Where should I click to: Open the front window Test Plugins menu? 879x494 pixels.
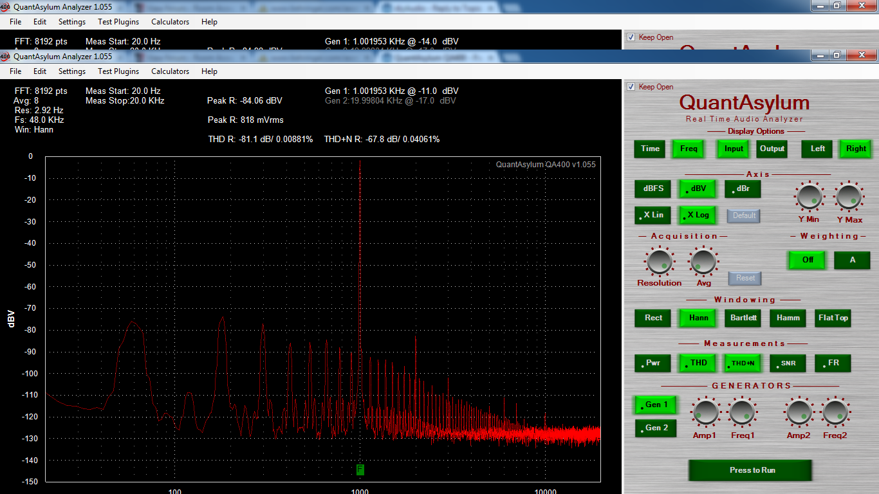click(118, 71)
